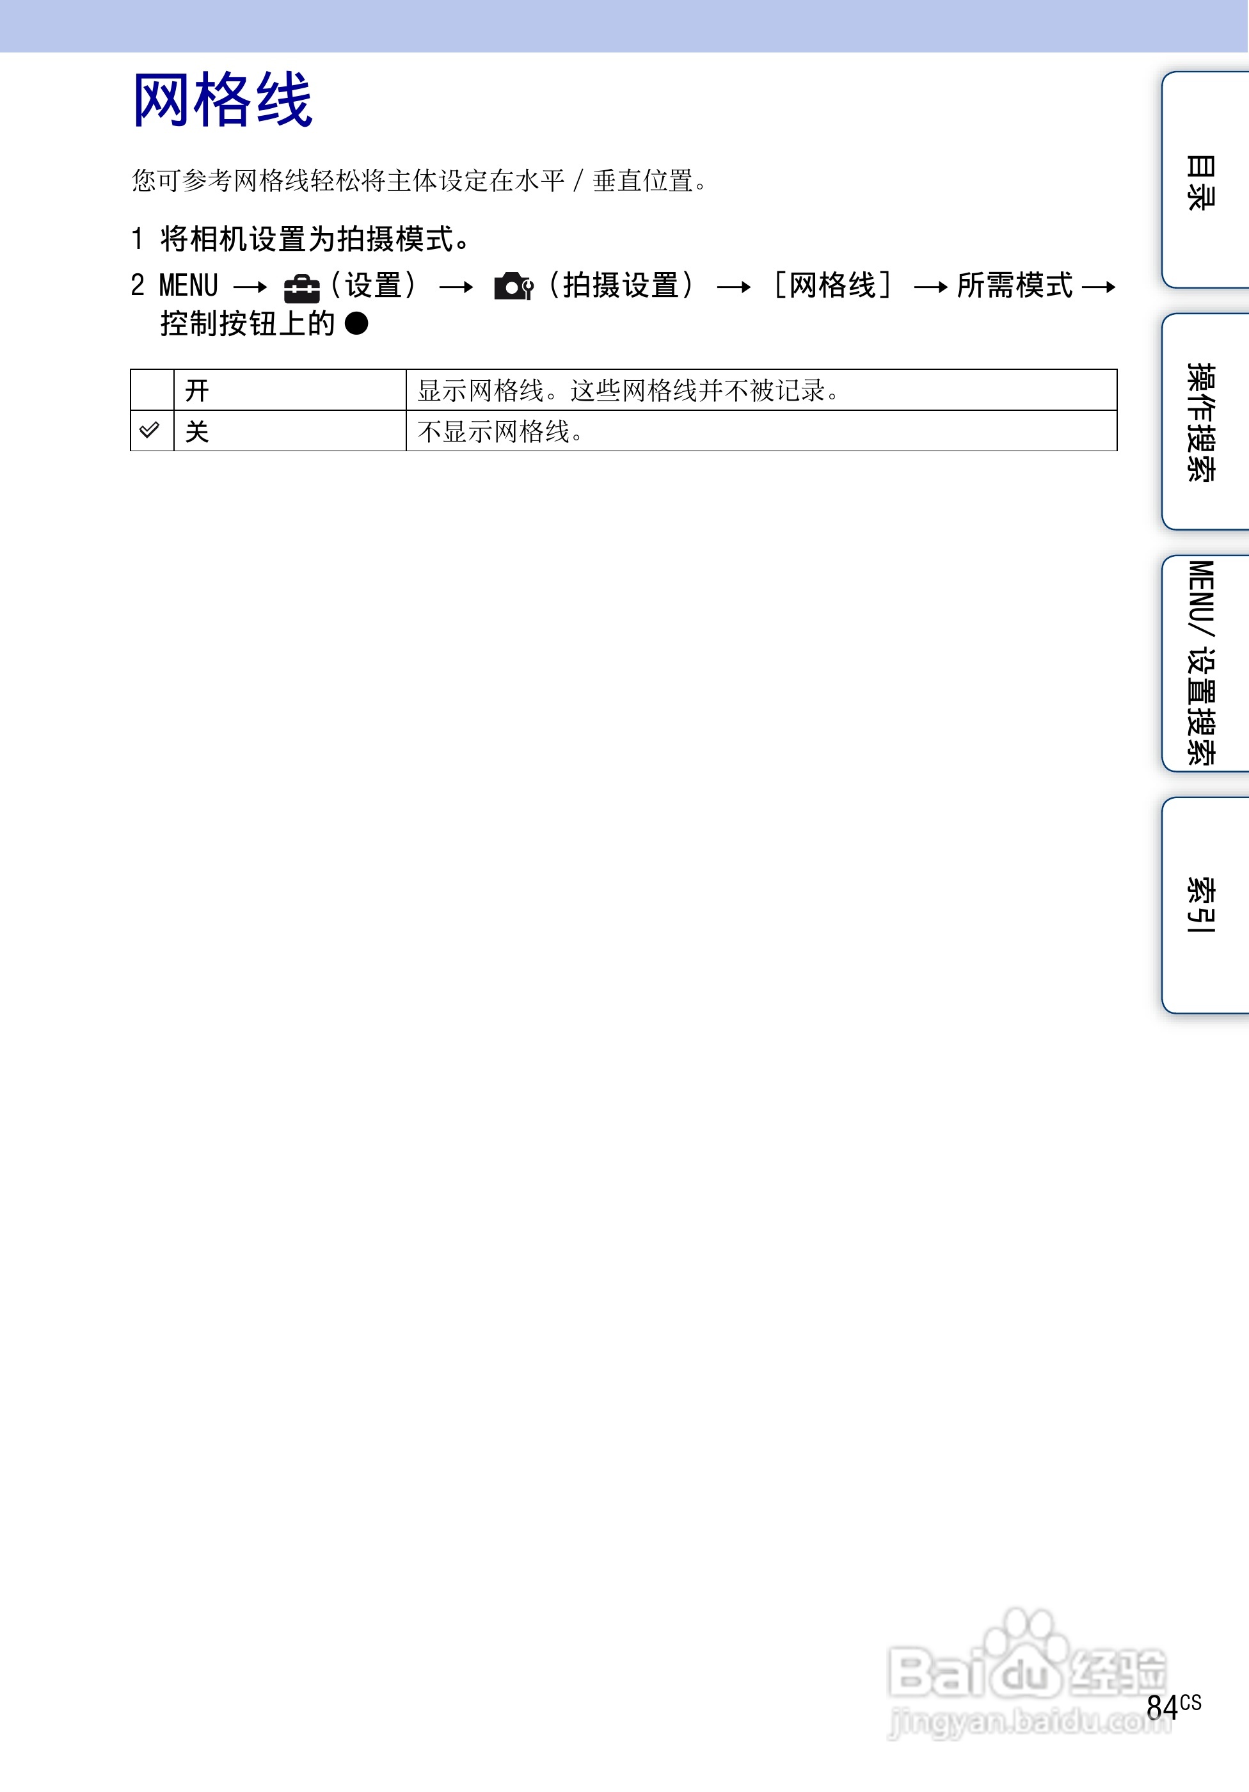Click the 网格线 page heading
This screenshot has width=1249, height=1792.
pyautogui.click(x=223, y=99)
